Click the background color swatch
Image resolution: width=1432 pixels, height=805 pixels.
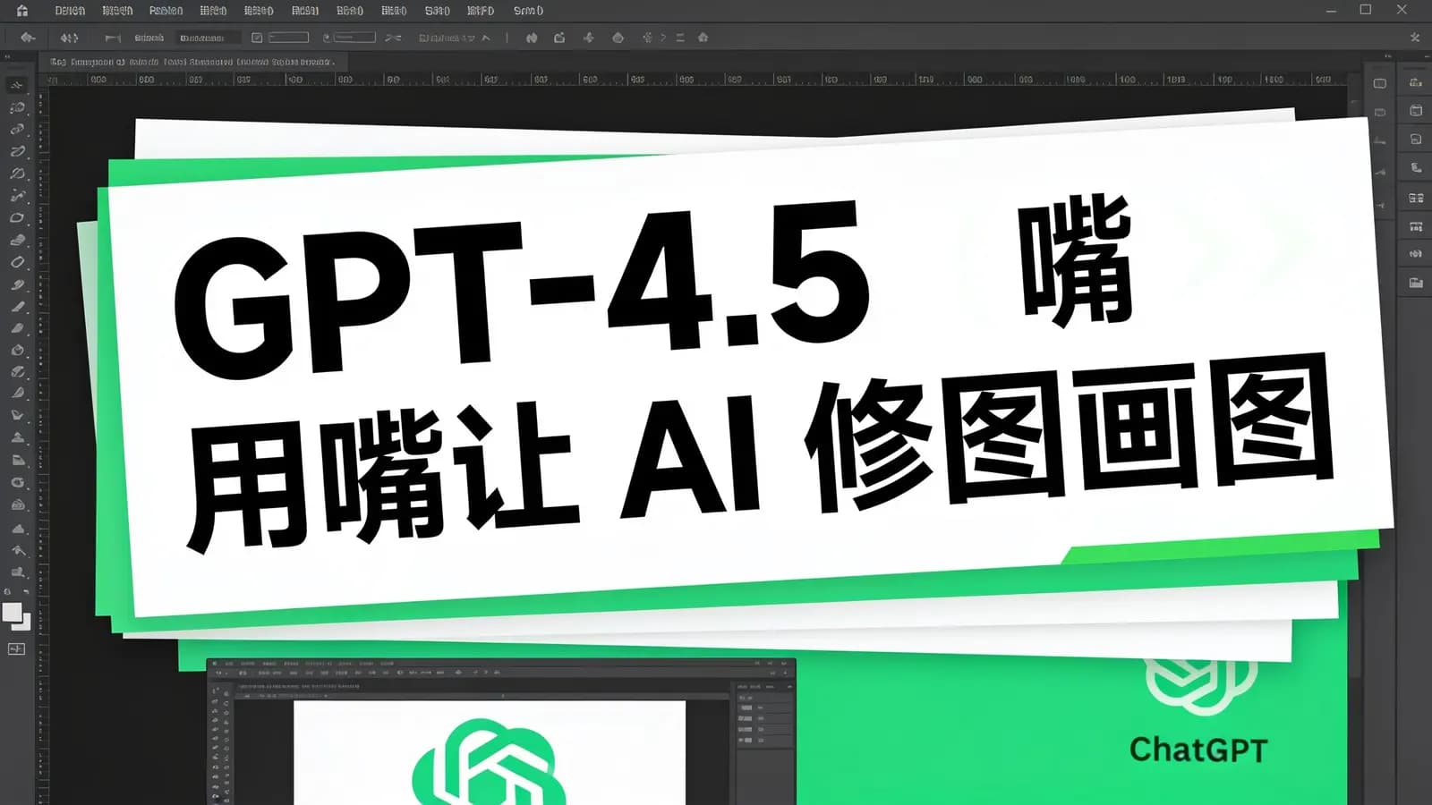click(25, 623)
